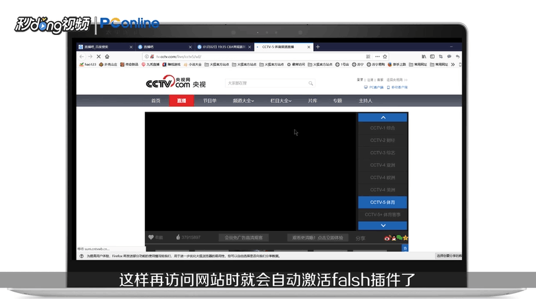Screen dimensions: 536x299
Task: Click the screenshot crop icon in toolbar
Action: click(440, 57)
